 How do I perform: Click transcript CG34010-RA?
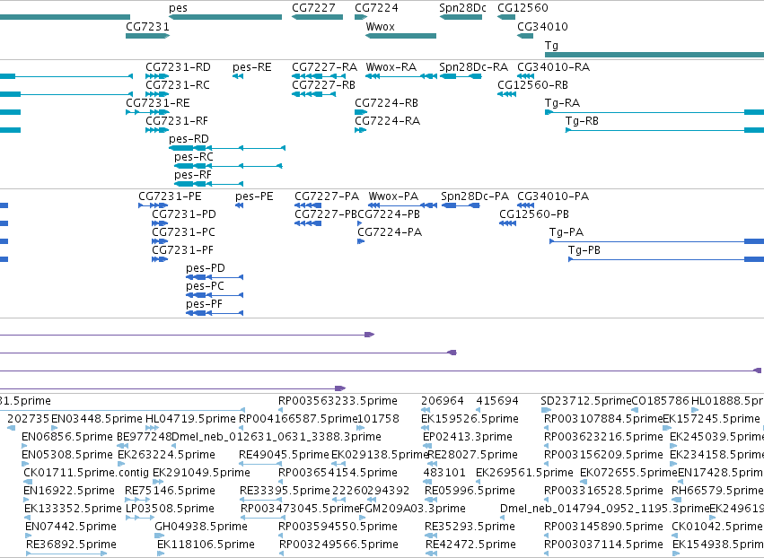tap(554, 66)
